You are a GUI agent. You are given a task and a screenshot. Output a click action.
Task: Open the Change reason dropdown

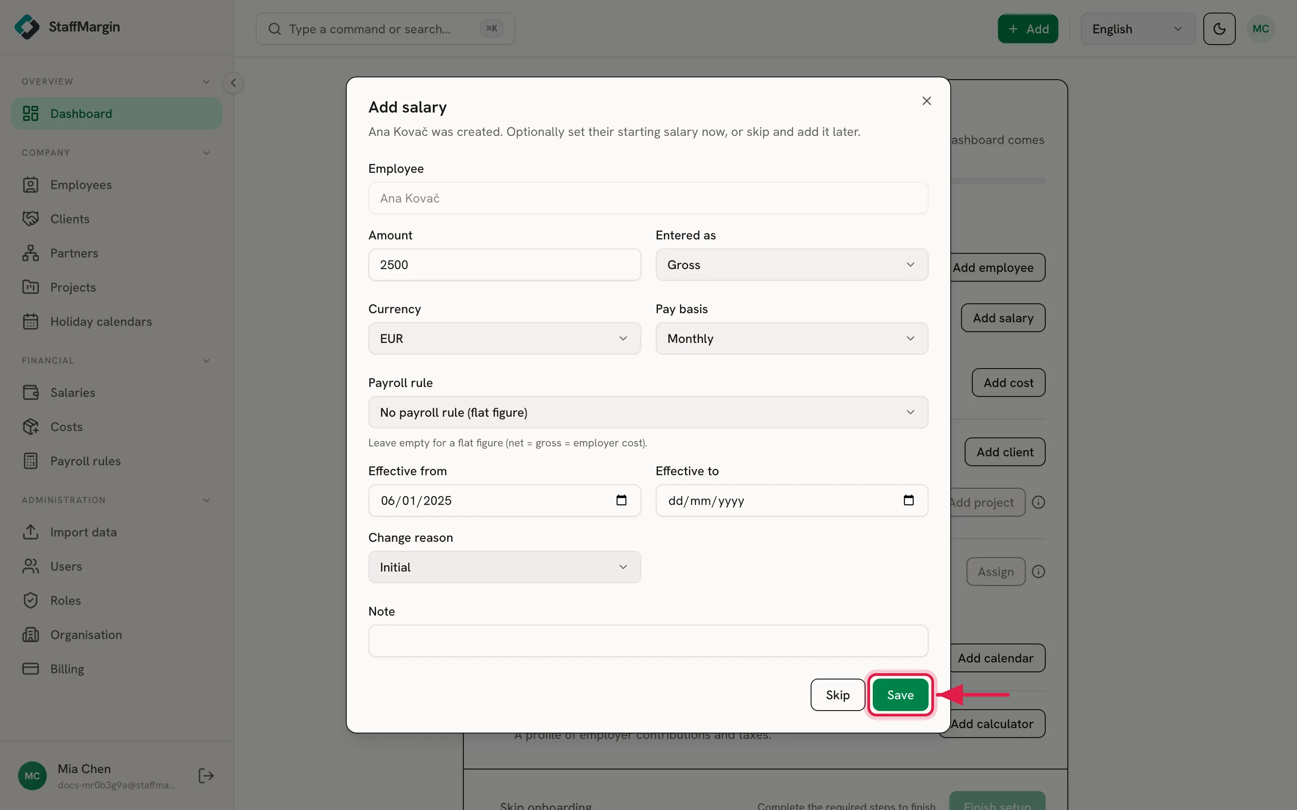click(x=504, y=567)
